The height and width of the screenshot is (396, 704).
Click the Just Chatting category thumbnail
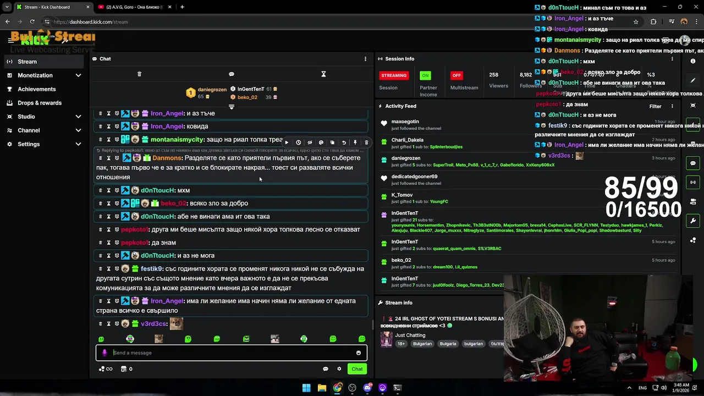[386, 339]
